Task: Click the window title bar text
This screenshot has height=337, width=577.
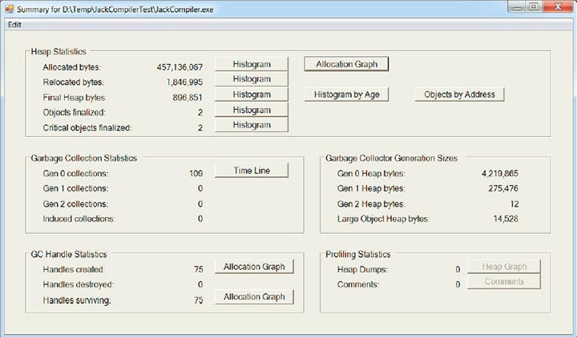Action: (x=115, y=9)
